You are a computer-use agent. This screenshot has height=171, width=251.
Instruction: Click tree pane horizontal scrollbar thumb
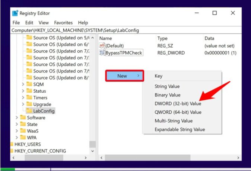click(44, 158)
